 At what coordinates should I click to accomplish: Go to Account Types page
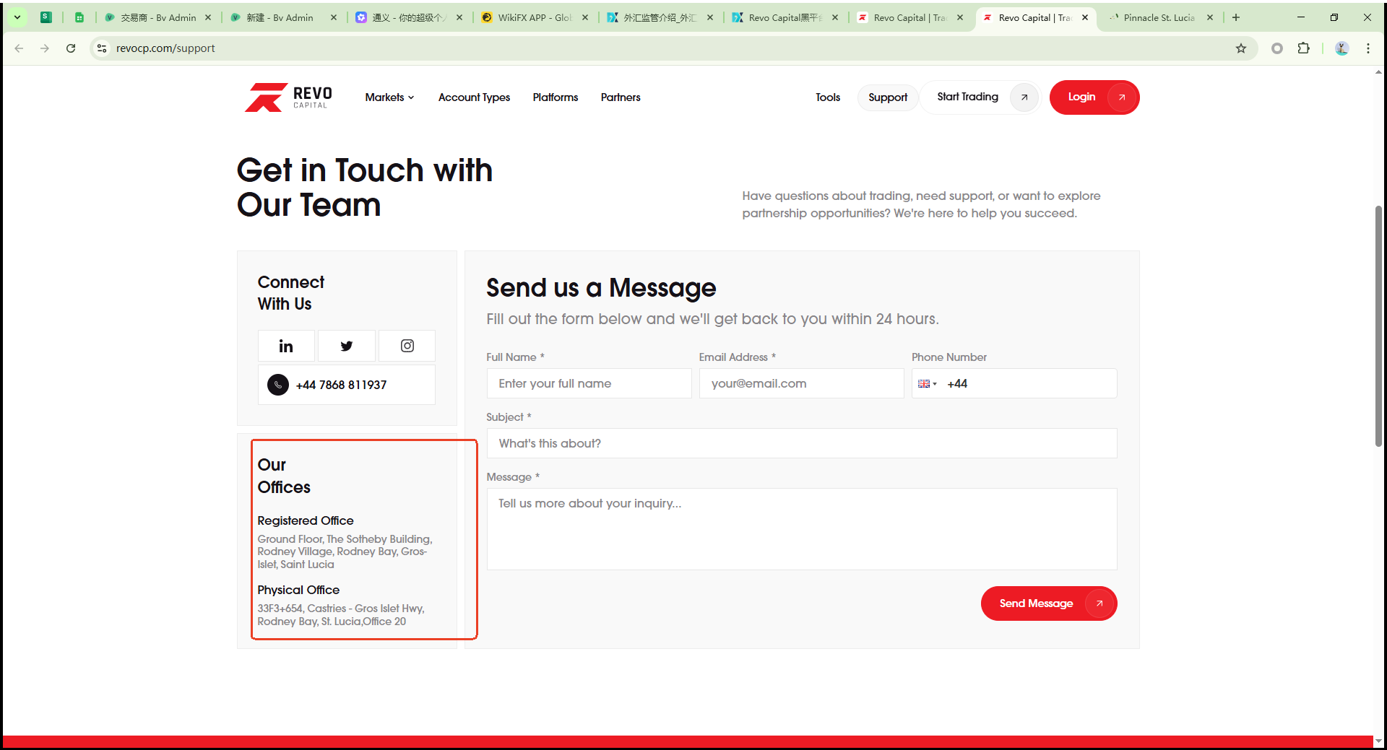474,97
